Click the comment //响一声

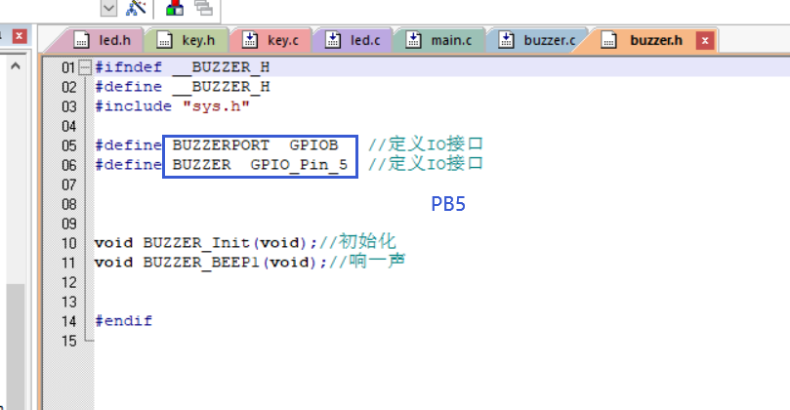(x=367, y=262)
